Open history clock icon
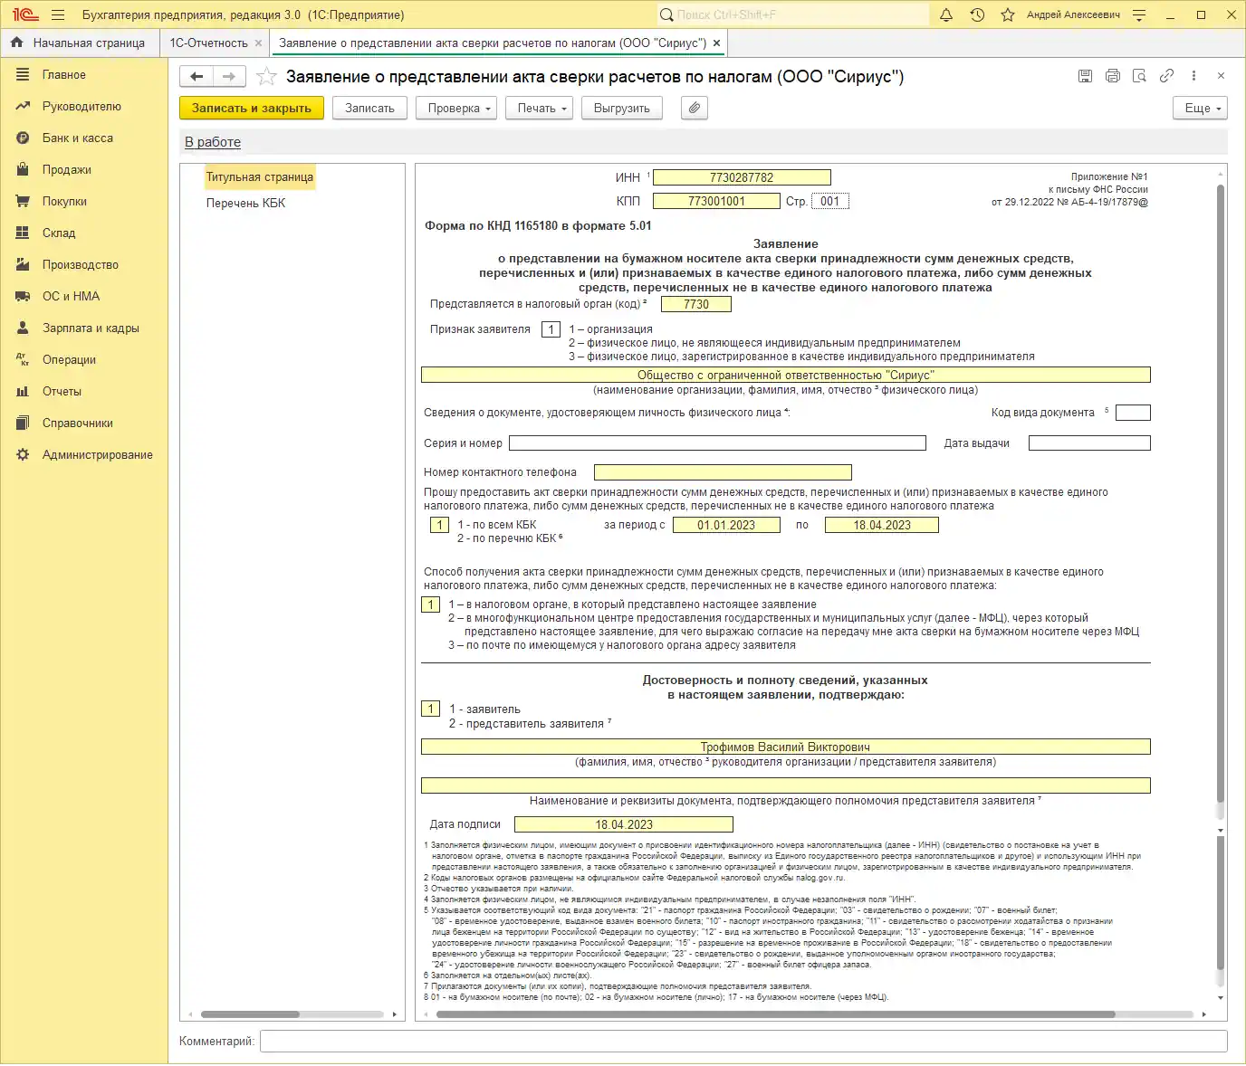Viewport: 1246px width, 1066px height. (x=977, y=14)
